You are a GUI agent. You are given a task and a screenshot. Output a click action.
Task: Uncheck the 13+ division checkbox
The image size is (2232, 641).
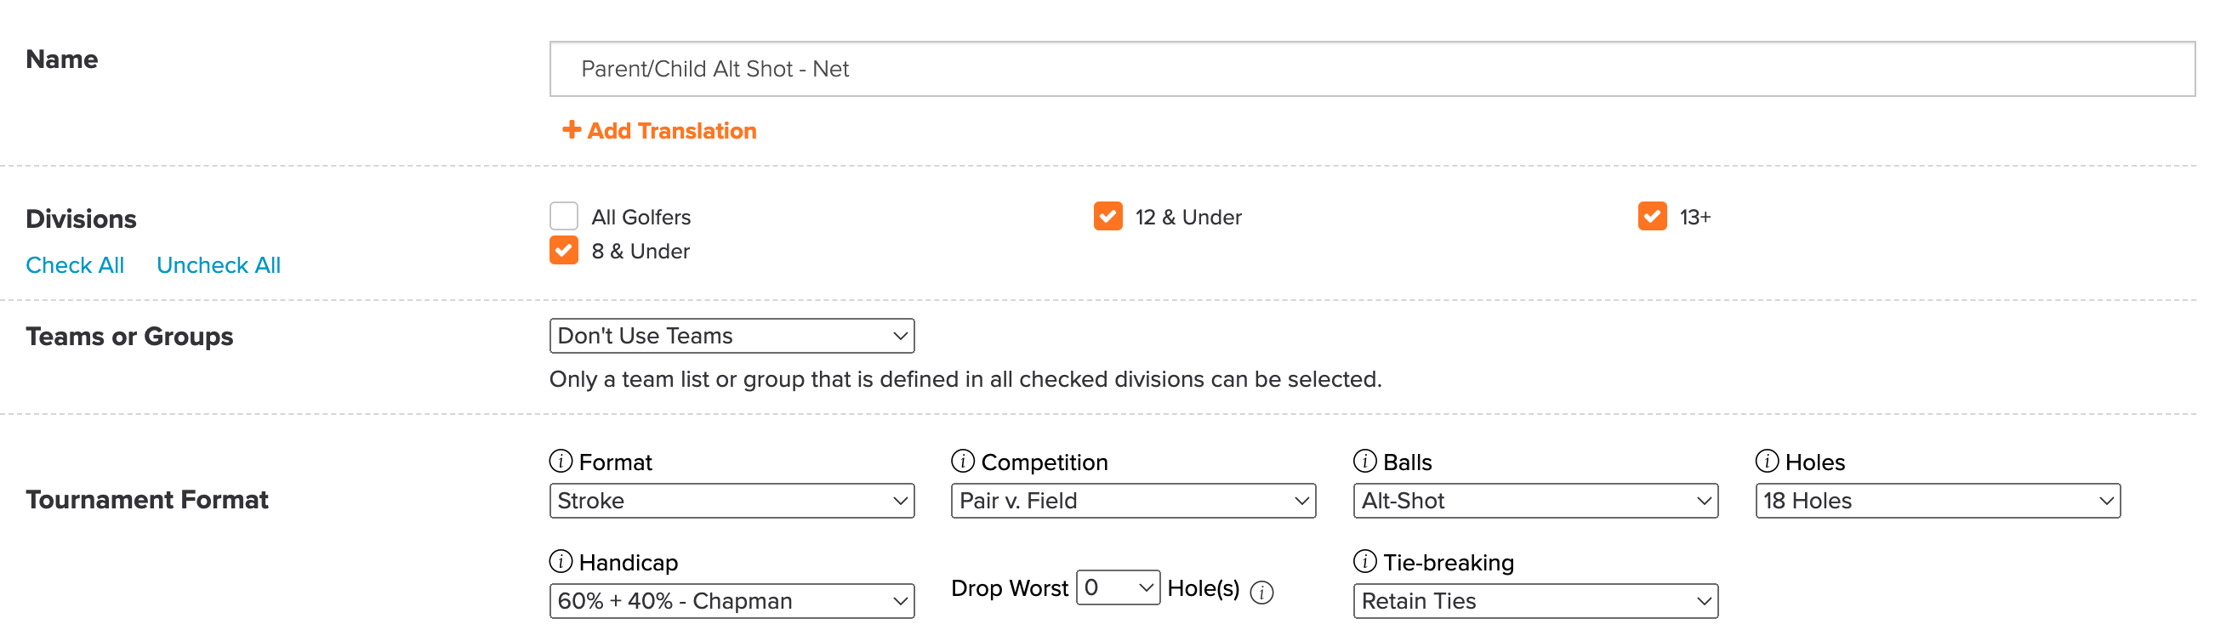tap(1653, 216)
